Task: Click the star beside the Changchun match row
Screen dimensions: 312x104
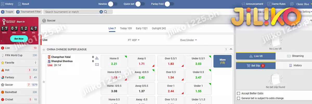Action: 44,82
